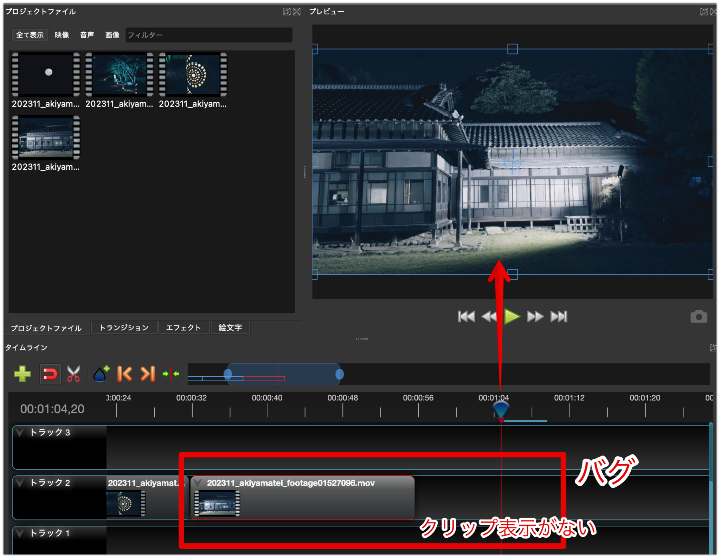
Task: Select the razor scissors tool
Action: tap(73, 374)
